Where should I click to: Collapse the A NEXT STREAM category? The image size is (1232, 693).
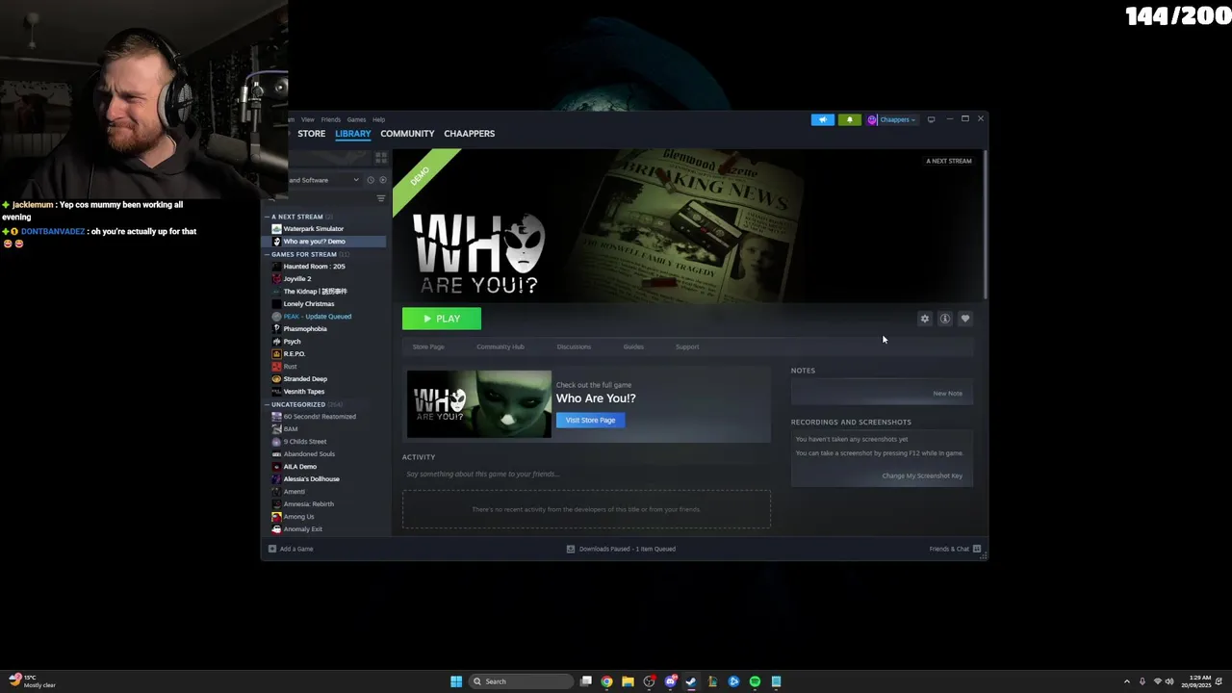268,217
